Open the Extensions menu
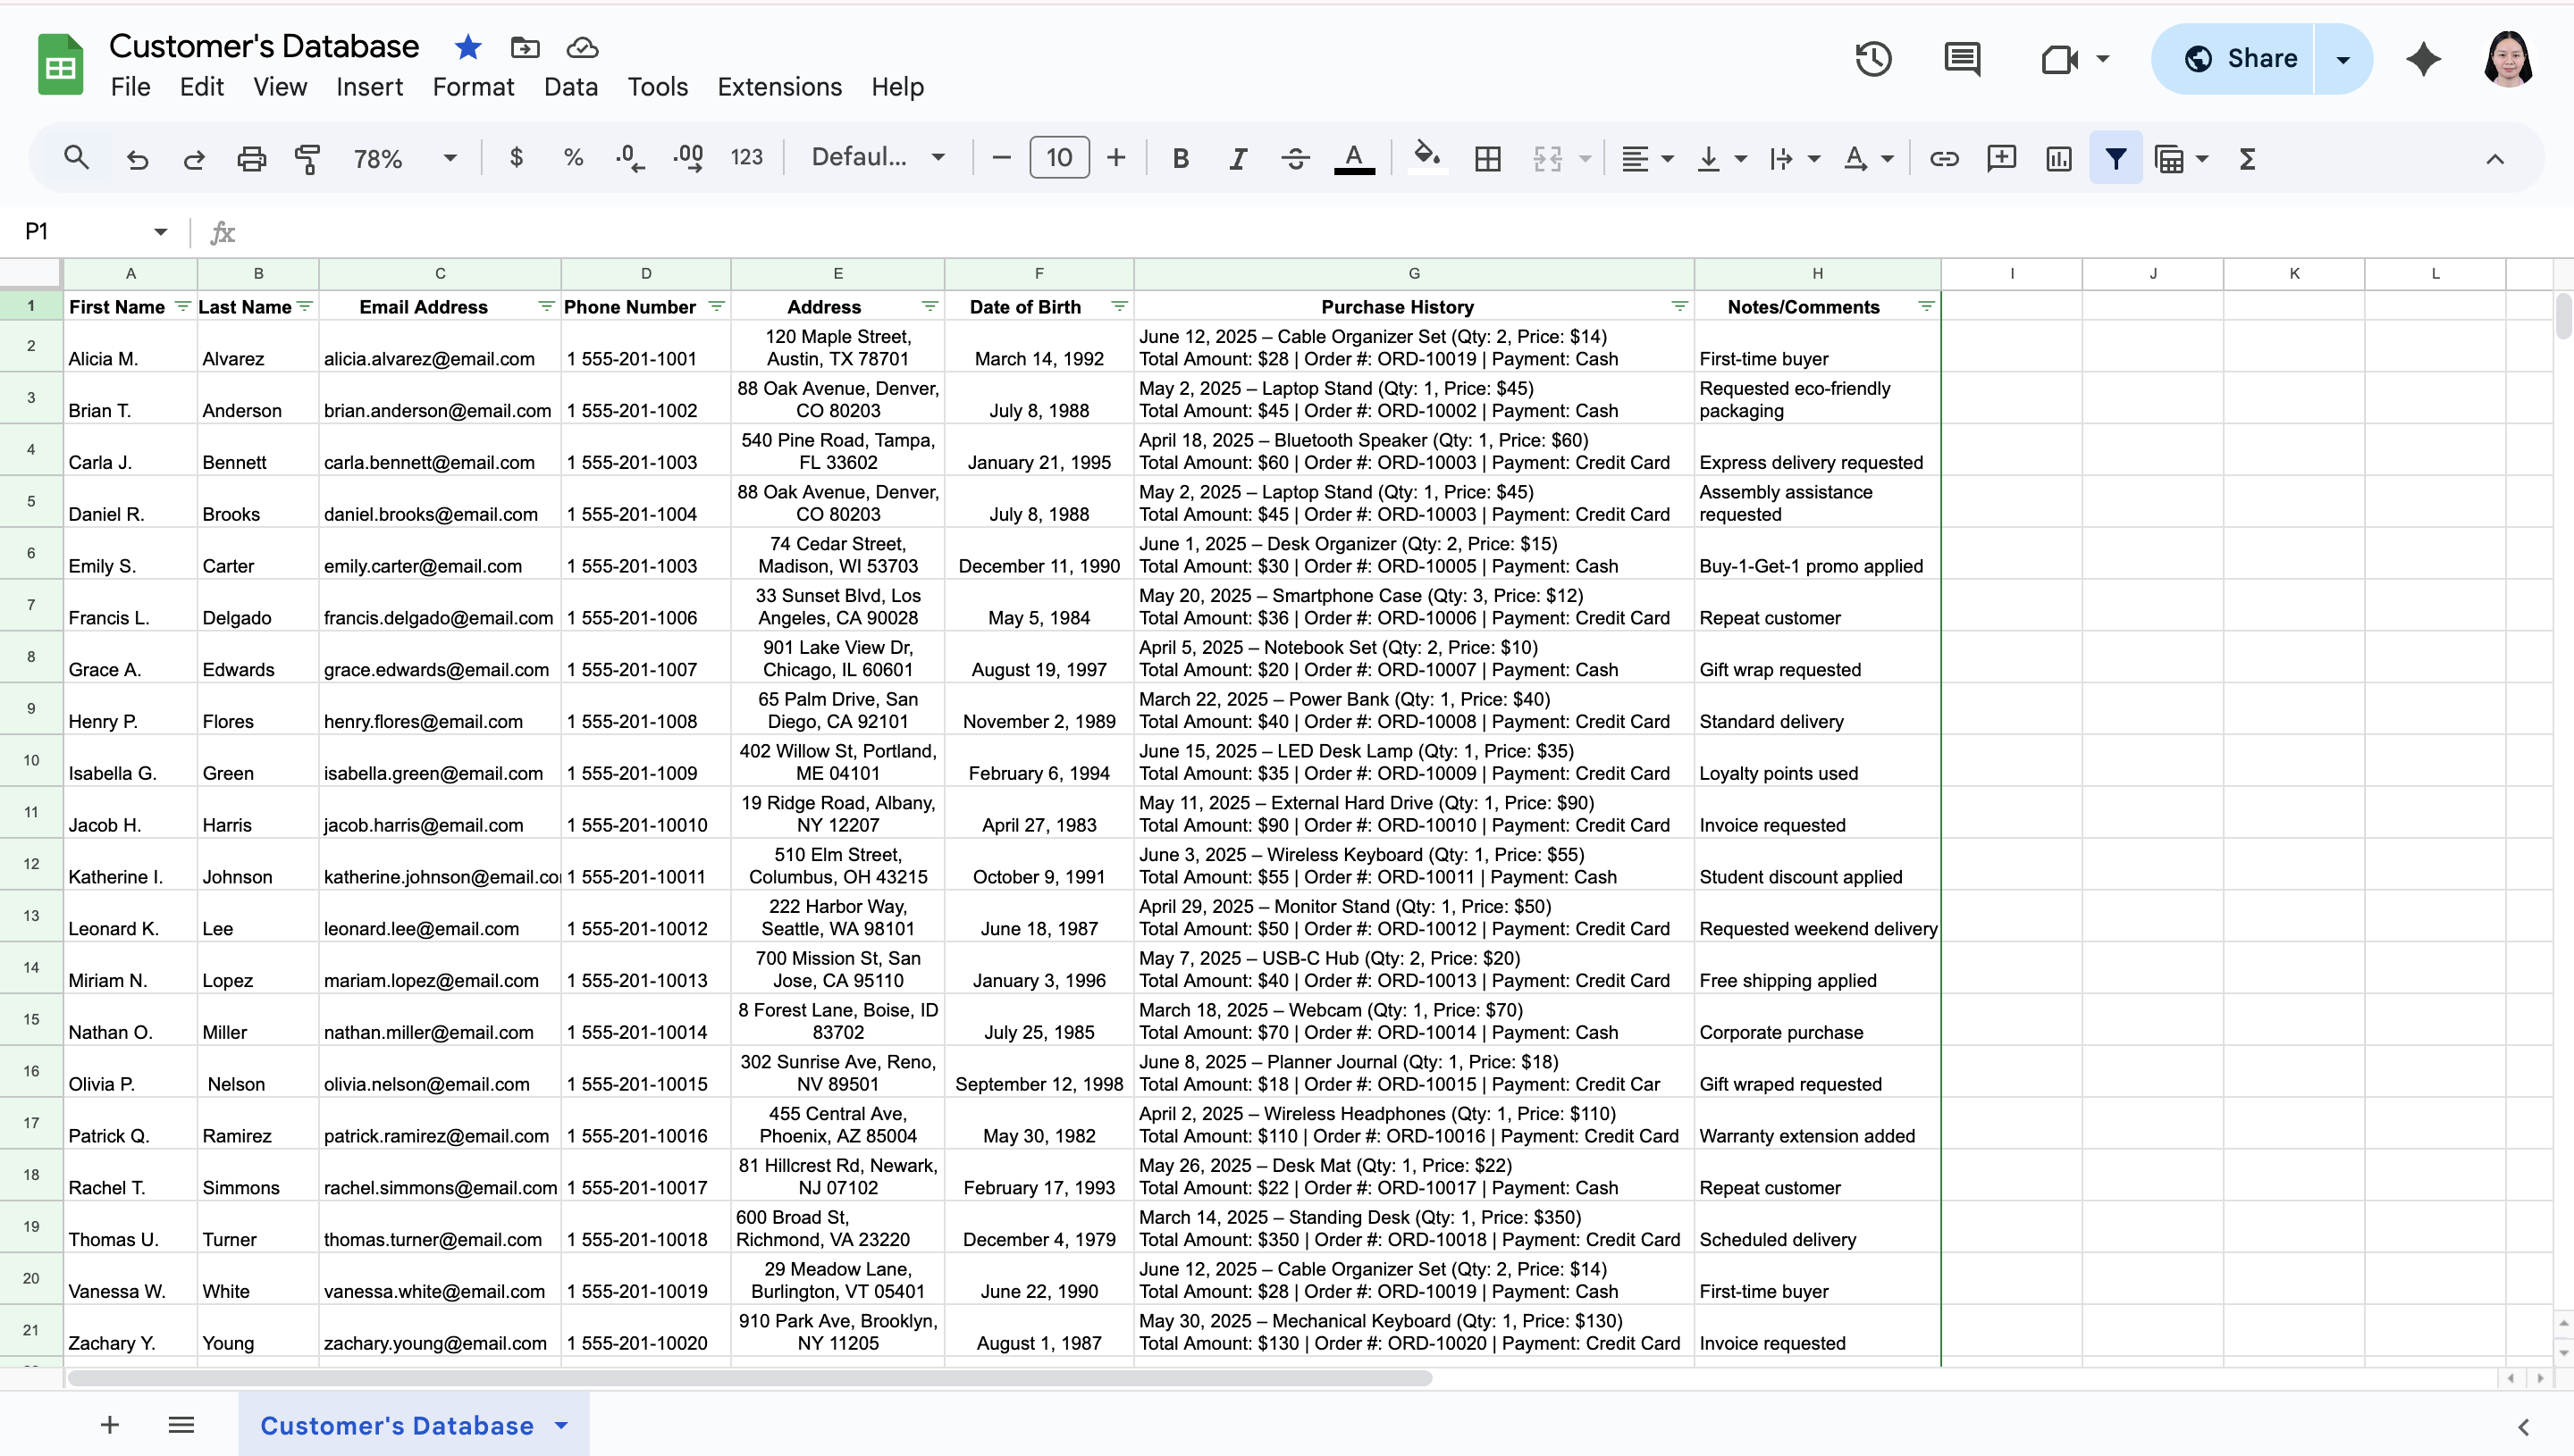Image resolution: width=2574 pixels, height=1456 pixels. click(x=779, y=87)
